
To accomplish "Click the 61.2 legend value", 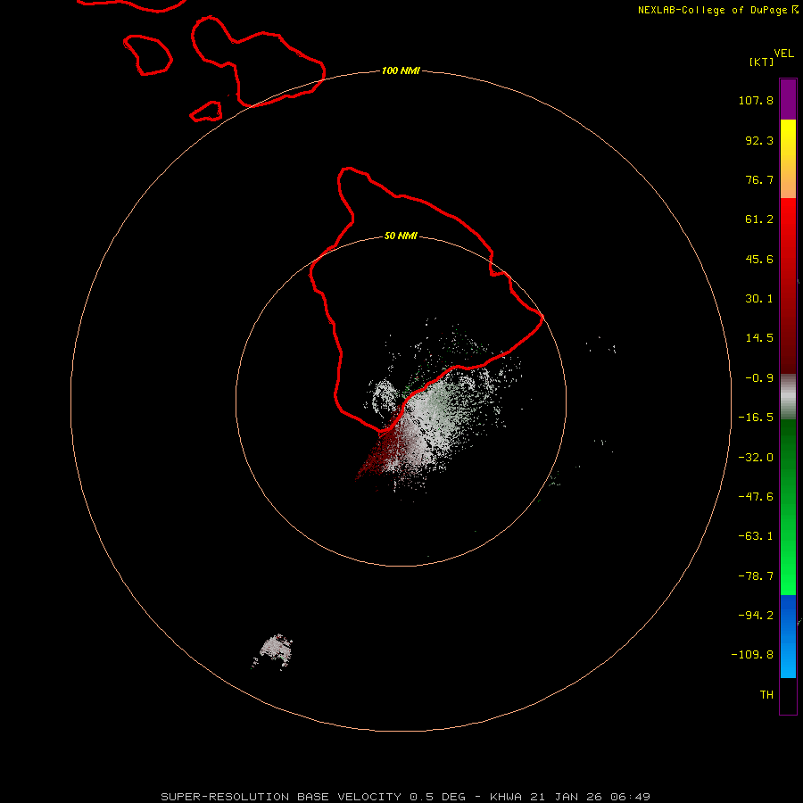I will point(759,219).
